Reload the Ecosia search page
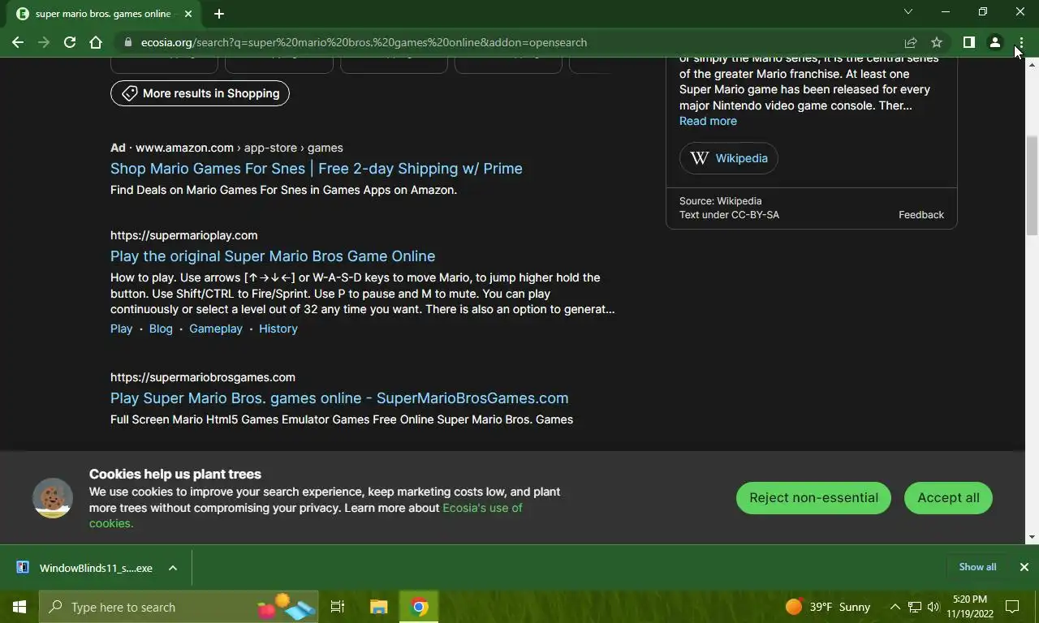1039x623 pixels. (x=70, y=42)
